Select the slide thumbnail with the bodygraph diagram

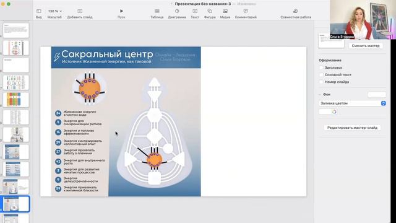tap(16, 48)
